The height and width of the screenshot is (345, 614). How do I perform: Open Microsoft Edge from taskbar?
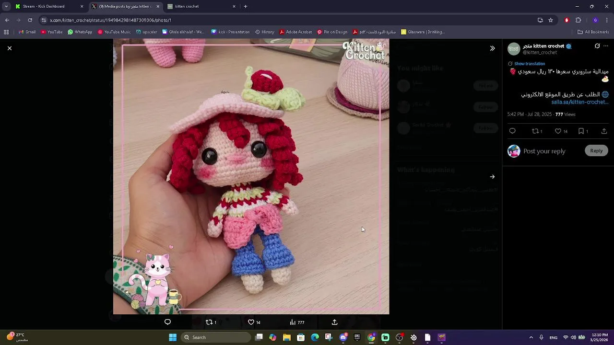[315, 337]
